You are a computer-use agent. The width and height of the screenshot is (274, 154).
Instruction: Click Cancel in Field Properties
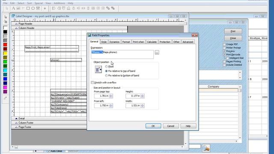(x=171, y=126)
